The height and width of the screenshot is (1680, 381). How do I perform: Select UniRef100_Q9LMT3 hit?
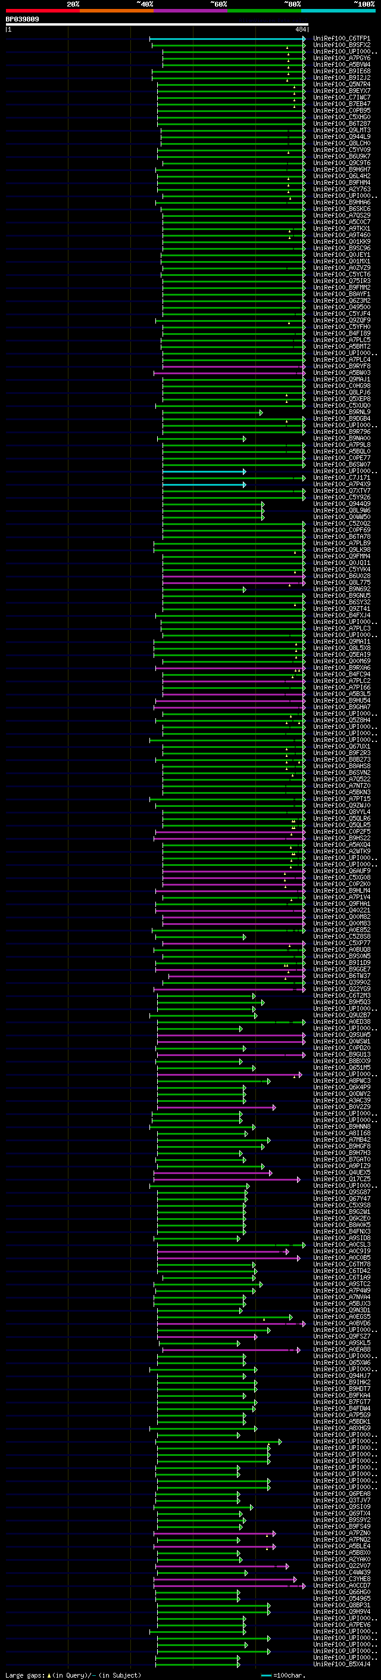(342, 130)
